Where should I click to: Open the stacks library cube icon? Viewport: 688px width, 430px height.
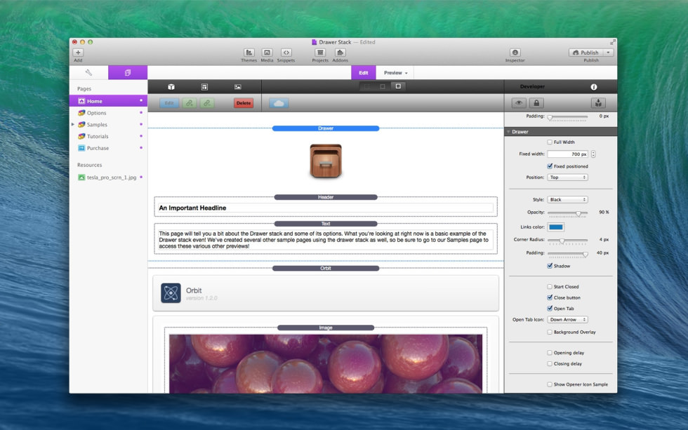tap(171, 87)
